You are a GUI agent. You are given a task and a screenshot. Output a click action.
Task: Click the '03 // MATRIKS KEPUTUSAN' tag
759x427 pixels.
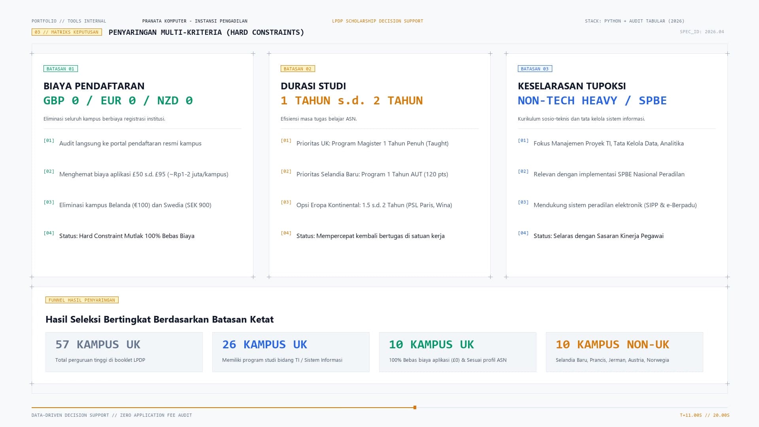[x=67, y=32]
